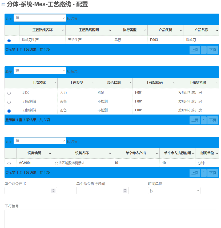Click the 人力 cell in 组装 row
The image size is (221, 228).
[x=77, y=93]
